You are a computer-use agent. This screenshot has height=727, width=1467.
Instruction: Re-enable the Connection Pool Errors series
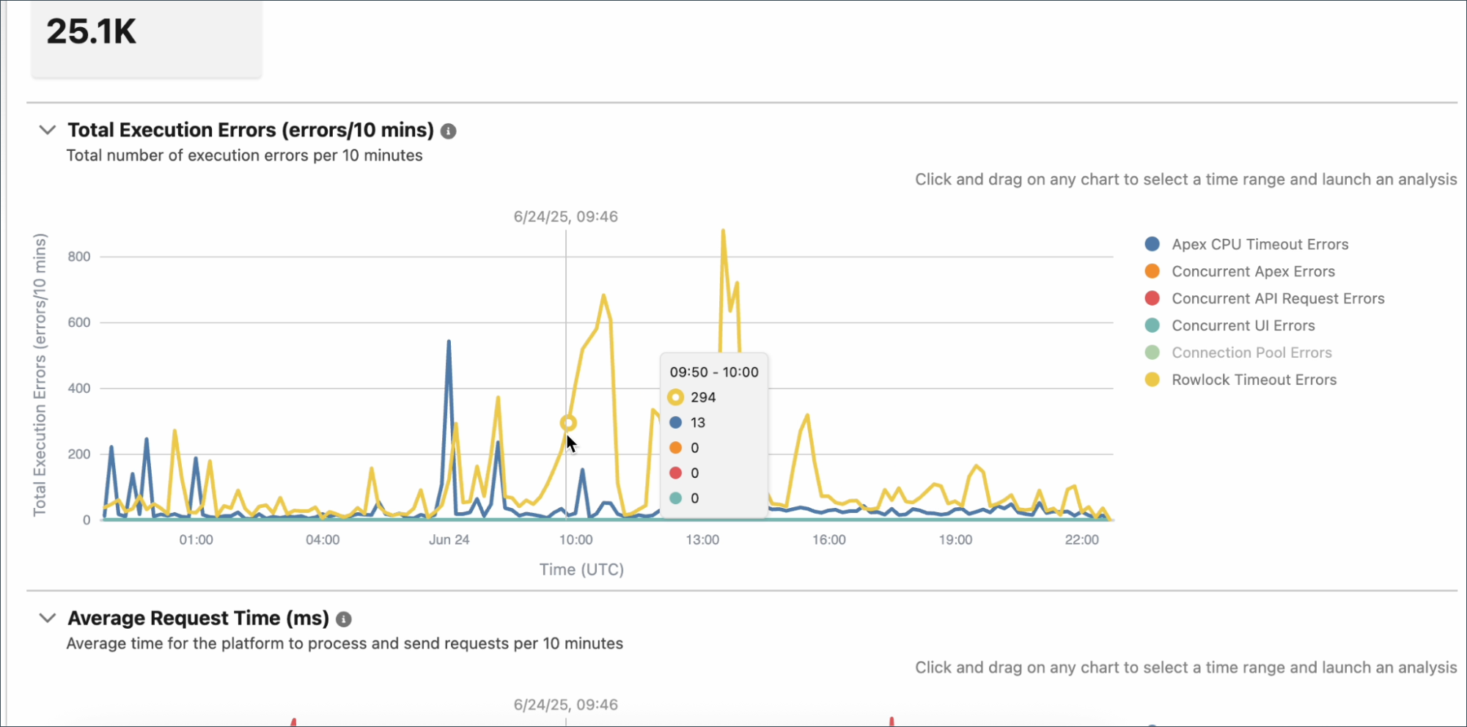coord(1152,353)
